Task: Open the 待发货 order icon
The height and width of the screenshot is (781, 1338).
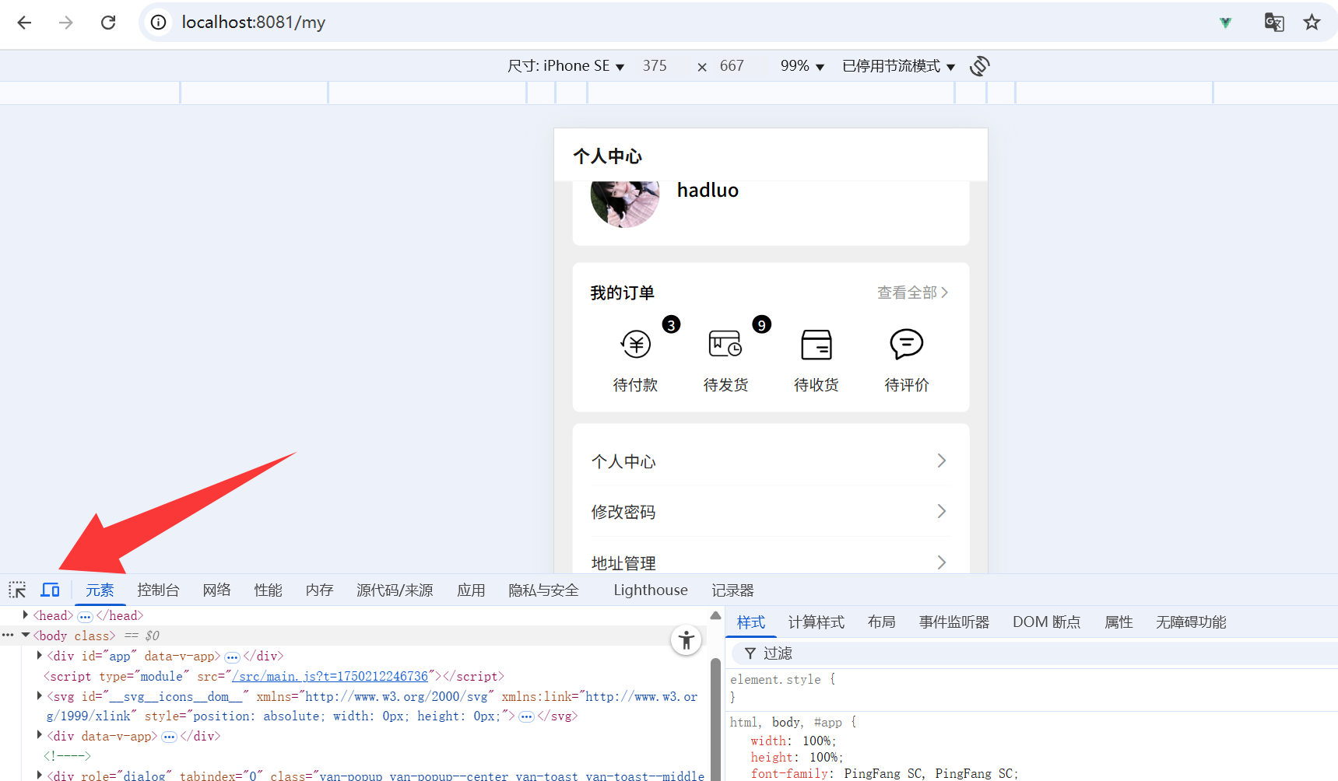Action: click(725, 344)
